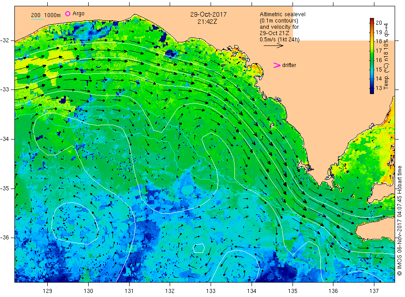Click the 0.5m/s velocity scale arrow

click(274, 46)
